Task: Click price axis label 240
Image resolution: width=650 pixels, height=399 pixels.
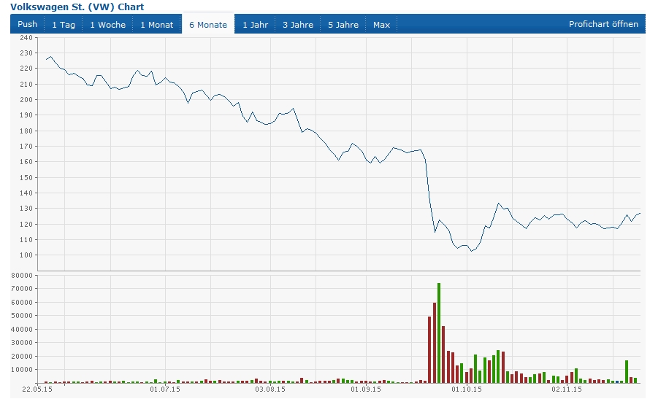Action: 26,38
